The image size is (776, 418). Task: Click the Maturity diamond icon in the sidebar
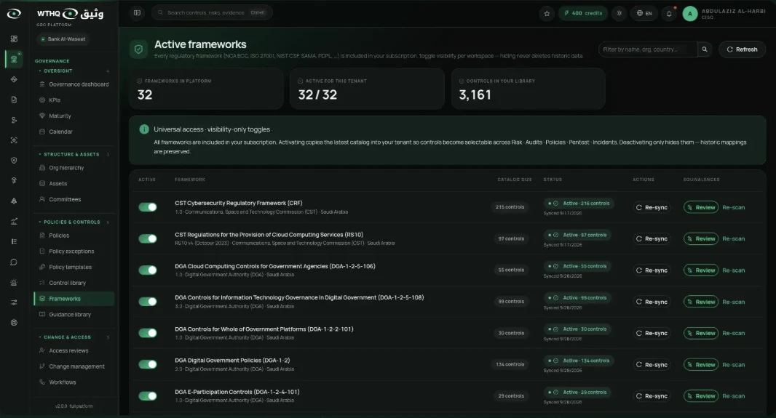pos(42,116)
